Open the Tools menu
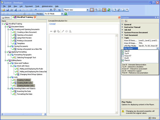160x120 pixels. coord(37,6)
